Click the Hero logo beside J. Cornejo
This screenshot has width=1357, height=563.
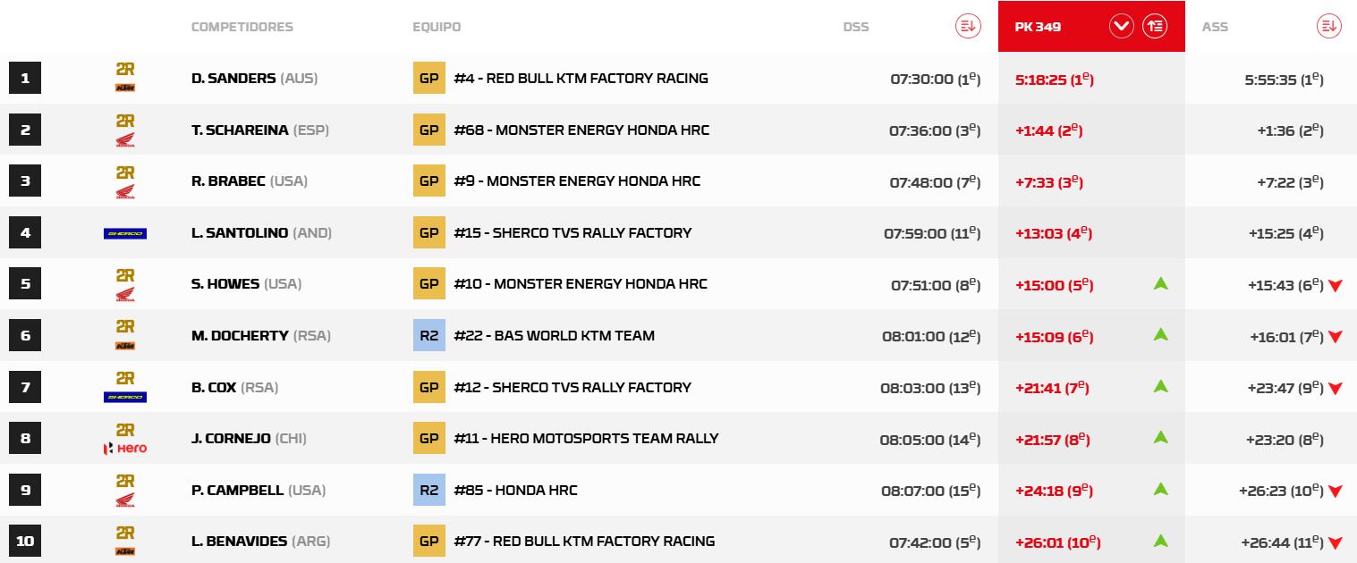[x=125, y=448]
